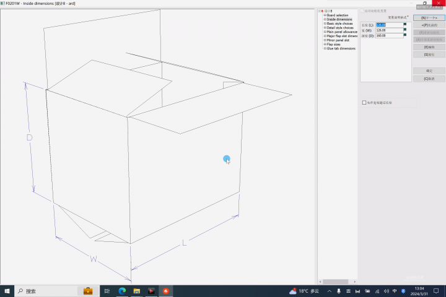Click the green square beside Depth field
This screenshot has width=446, height=297.
coord(405,35)
